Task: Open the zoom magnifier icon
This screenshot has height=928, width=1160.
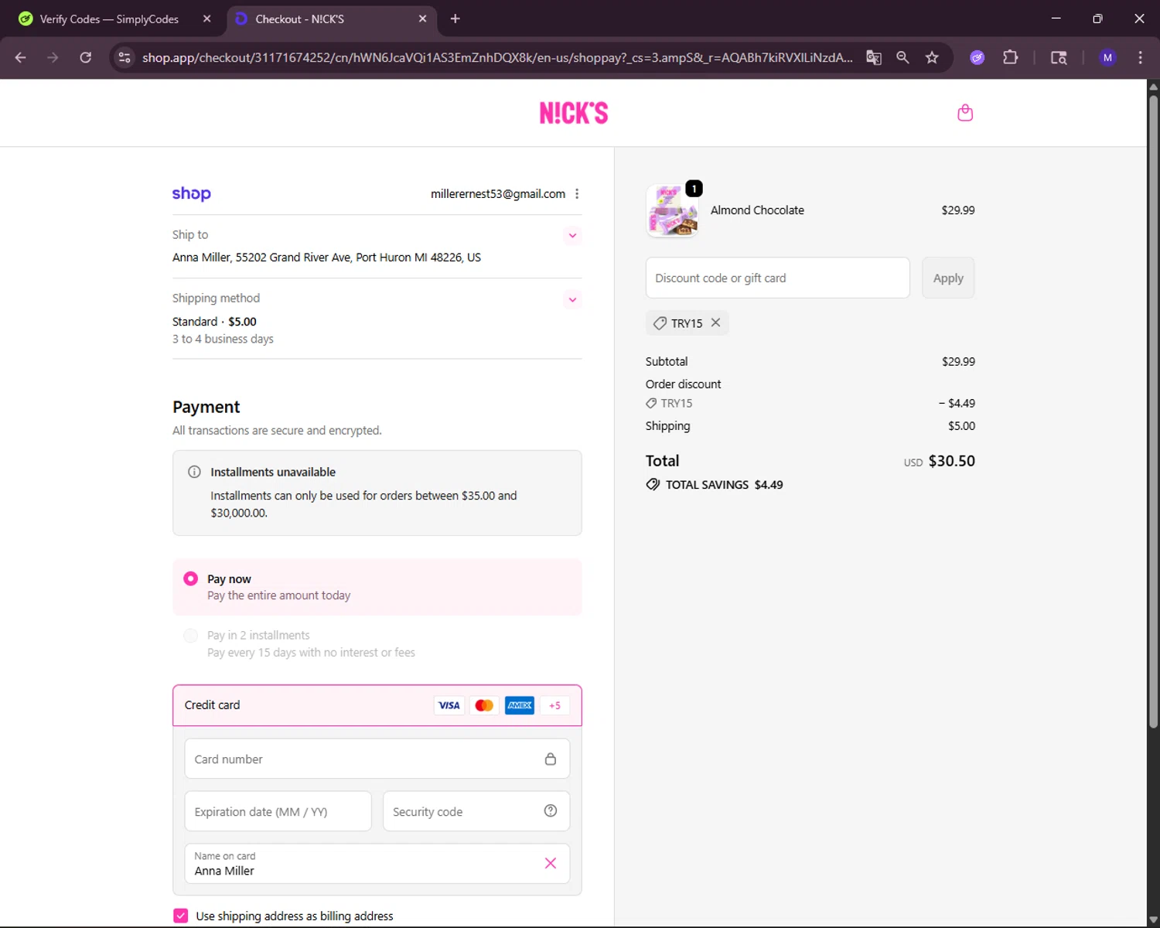Action: click(x=902, y=57)
